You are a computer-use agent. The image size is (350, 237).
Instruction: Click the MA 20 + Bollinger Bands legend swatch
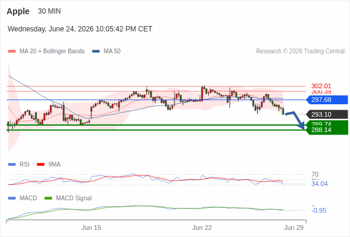tap(12, 52)
